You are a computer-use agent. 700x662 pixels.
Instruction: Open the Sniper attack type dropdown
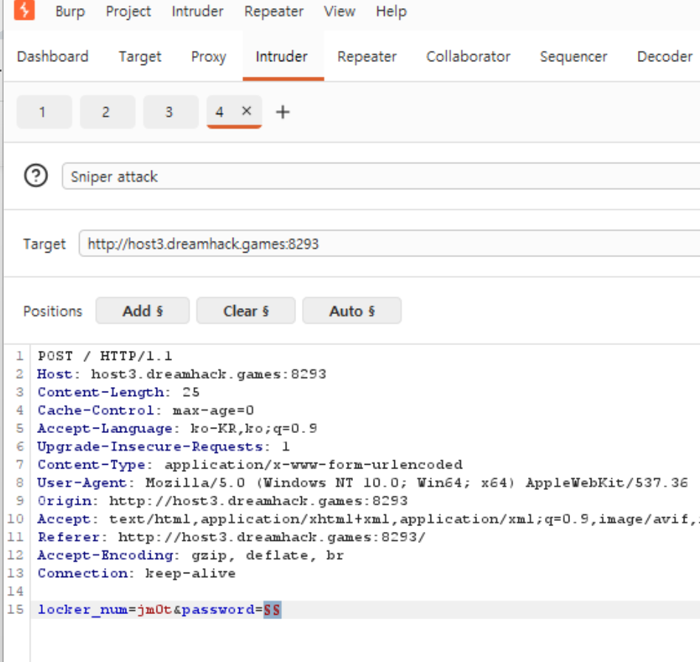pyautogui.click(x=381, y=176)
